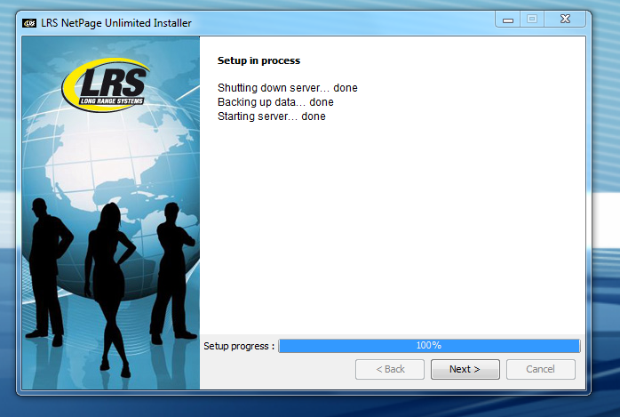The image size is (620, 417).
Task: Select 'Starting server... done' line
Action: click(x=272, y=116)
